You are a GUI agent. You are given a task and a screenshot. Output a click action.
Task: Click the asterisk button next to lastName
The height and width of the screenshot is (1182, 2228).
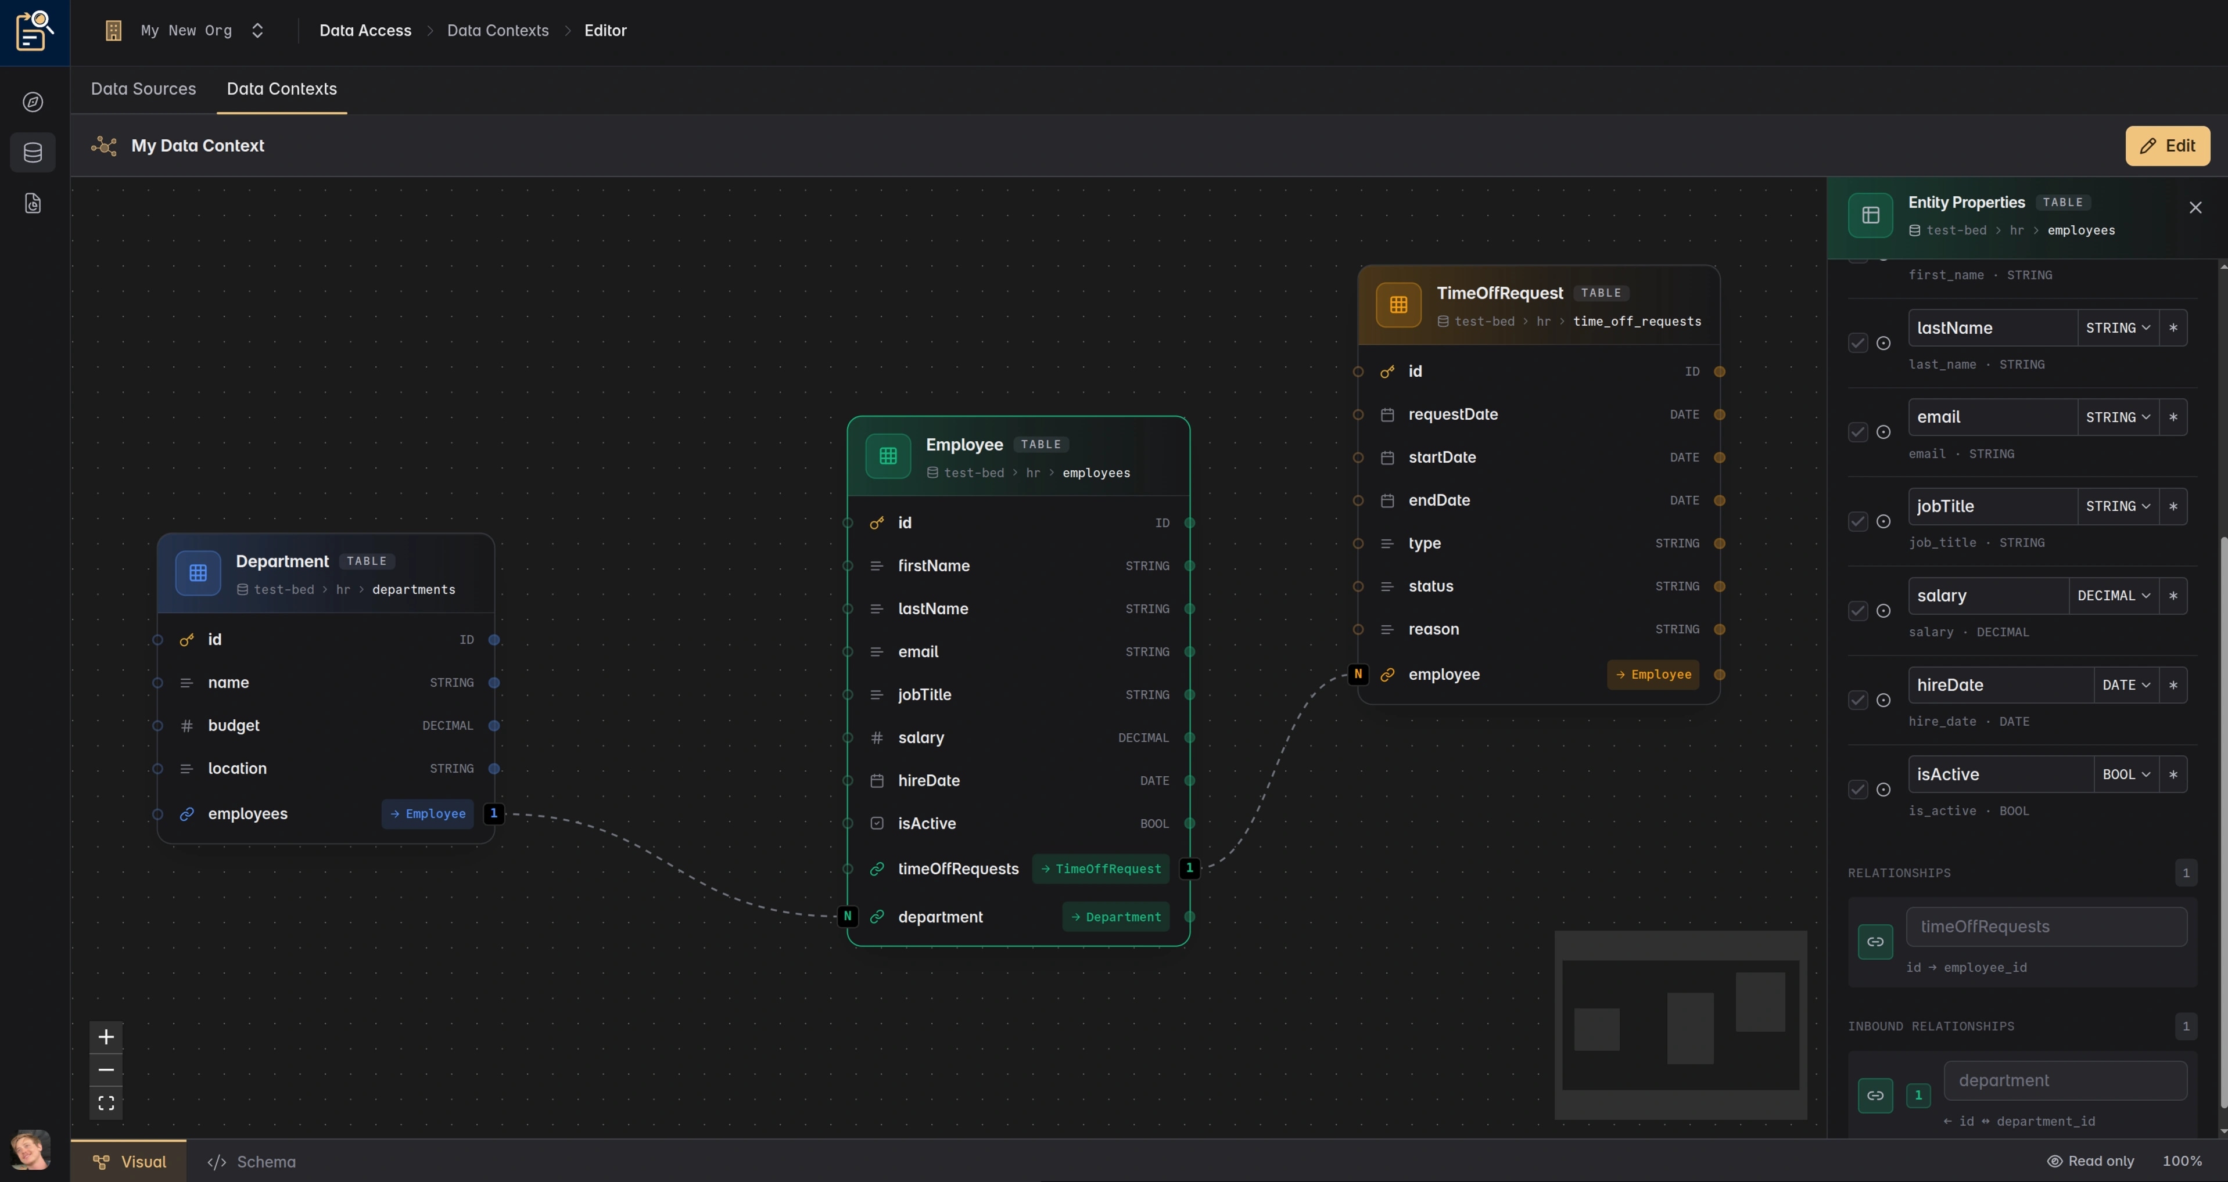(2173, 329)
